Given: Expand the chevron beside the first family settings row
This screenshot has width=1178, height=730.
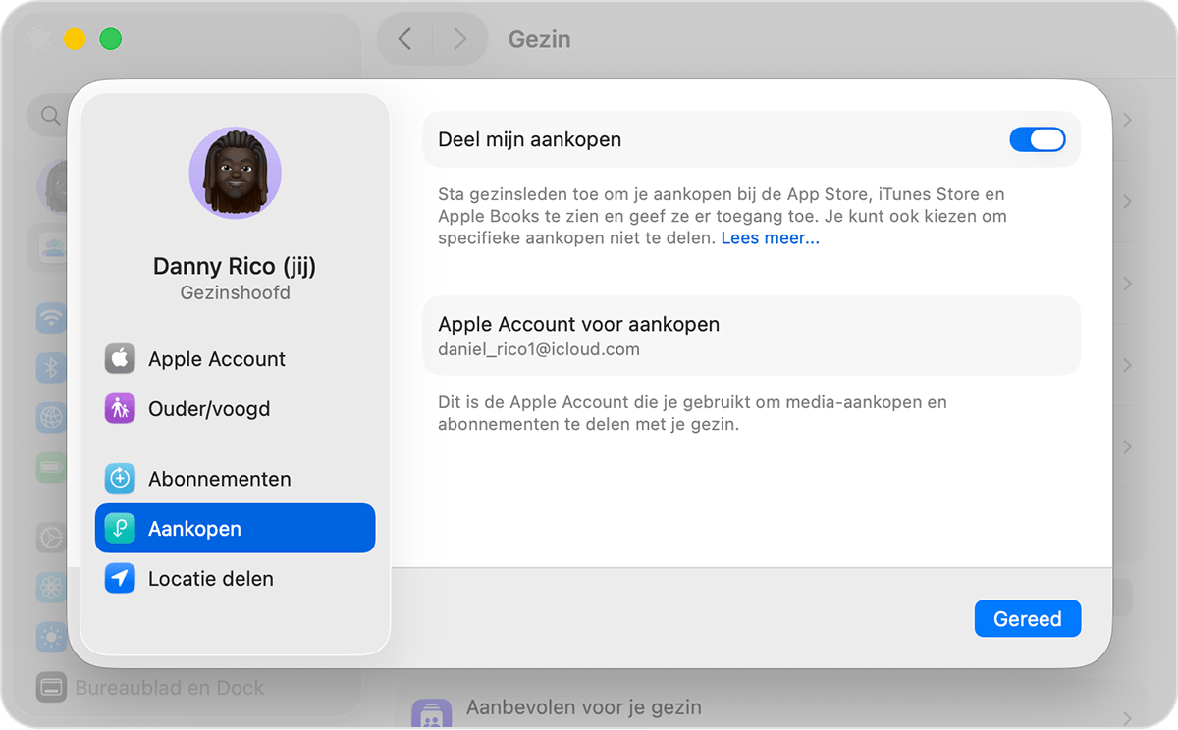Looking at the screenshot, I should pos(1127,120).
